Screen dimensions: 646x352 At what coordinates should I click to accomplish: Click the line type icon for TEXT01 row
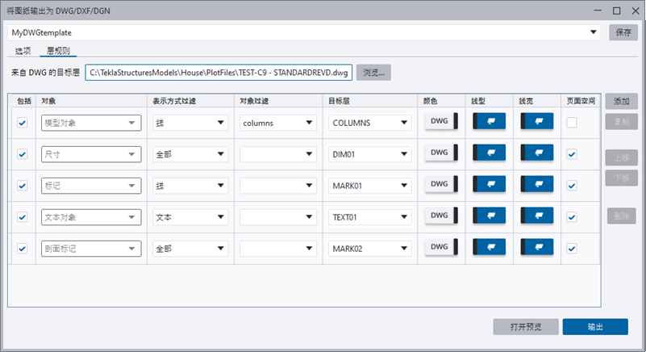(x=490, y=216)
